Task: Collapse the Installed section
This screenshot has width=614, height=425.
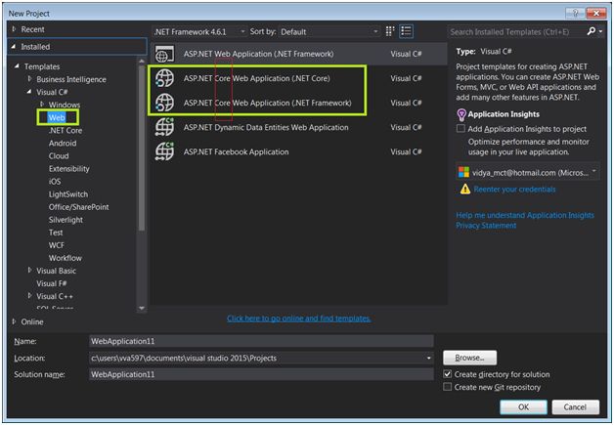Action: tap(14, 46)
